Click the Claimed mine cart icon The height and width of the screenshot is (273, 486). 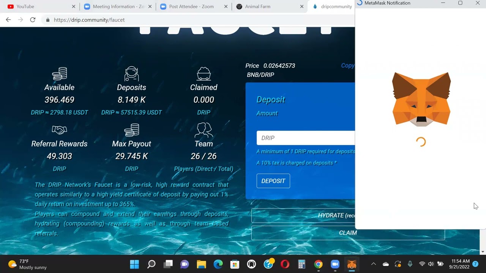(x=204, y=74)
